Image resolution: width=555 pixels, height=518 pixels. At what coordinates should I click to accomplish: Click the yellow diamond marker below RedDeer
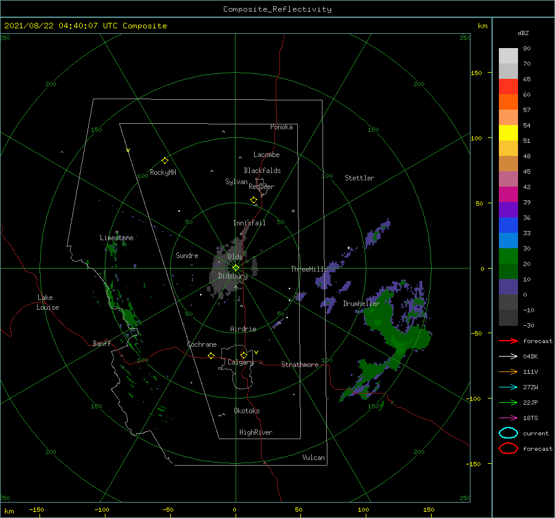click(253, 200)
